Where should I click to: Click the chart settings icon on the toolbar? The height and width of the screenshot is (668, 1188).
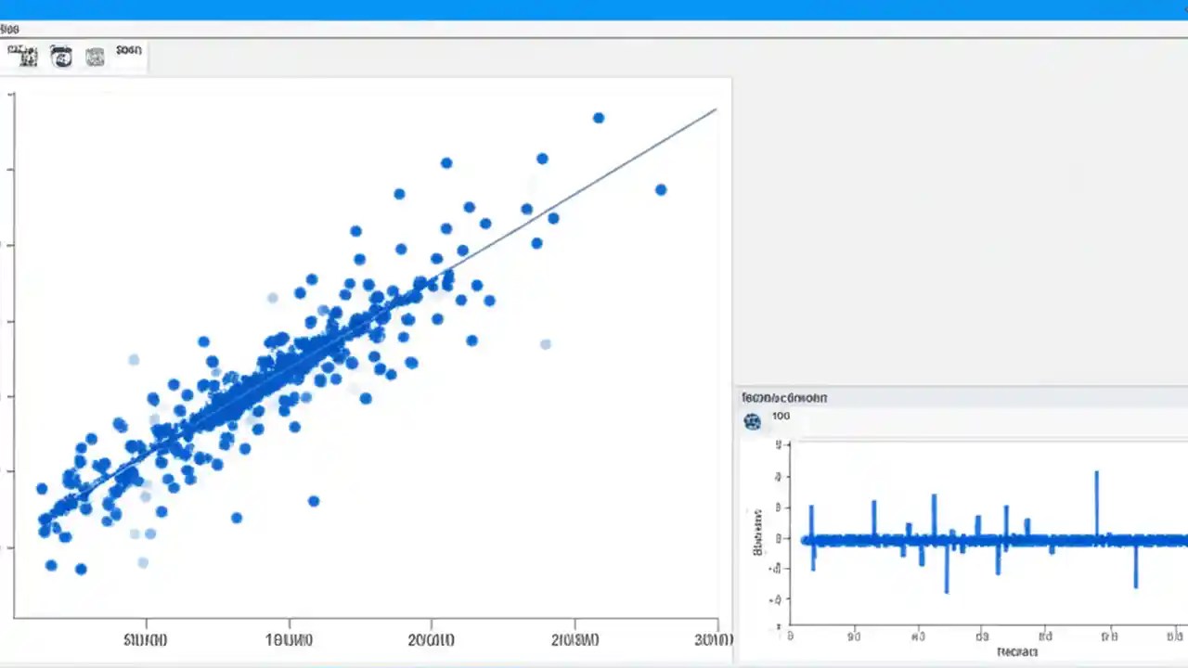(x=60, y=56)
